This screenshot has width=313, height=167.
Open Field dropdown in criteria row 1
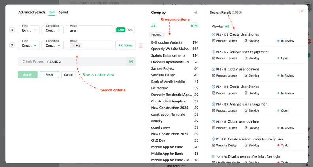click(x=29, y=30)
